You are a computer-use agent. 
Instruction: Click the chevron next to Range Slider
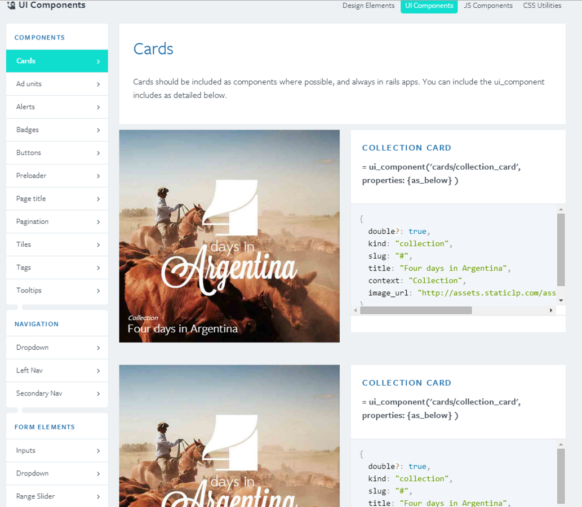tap(99, 497)
